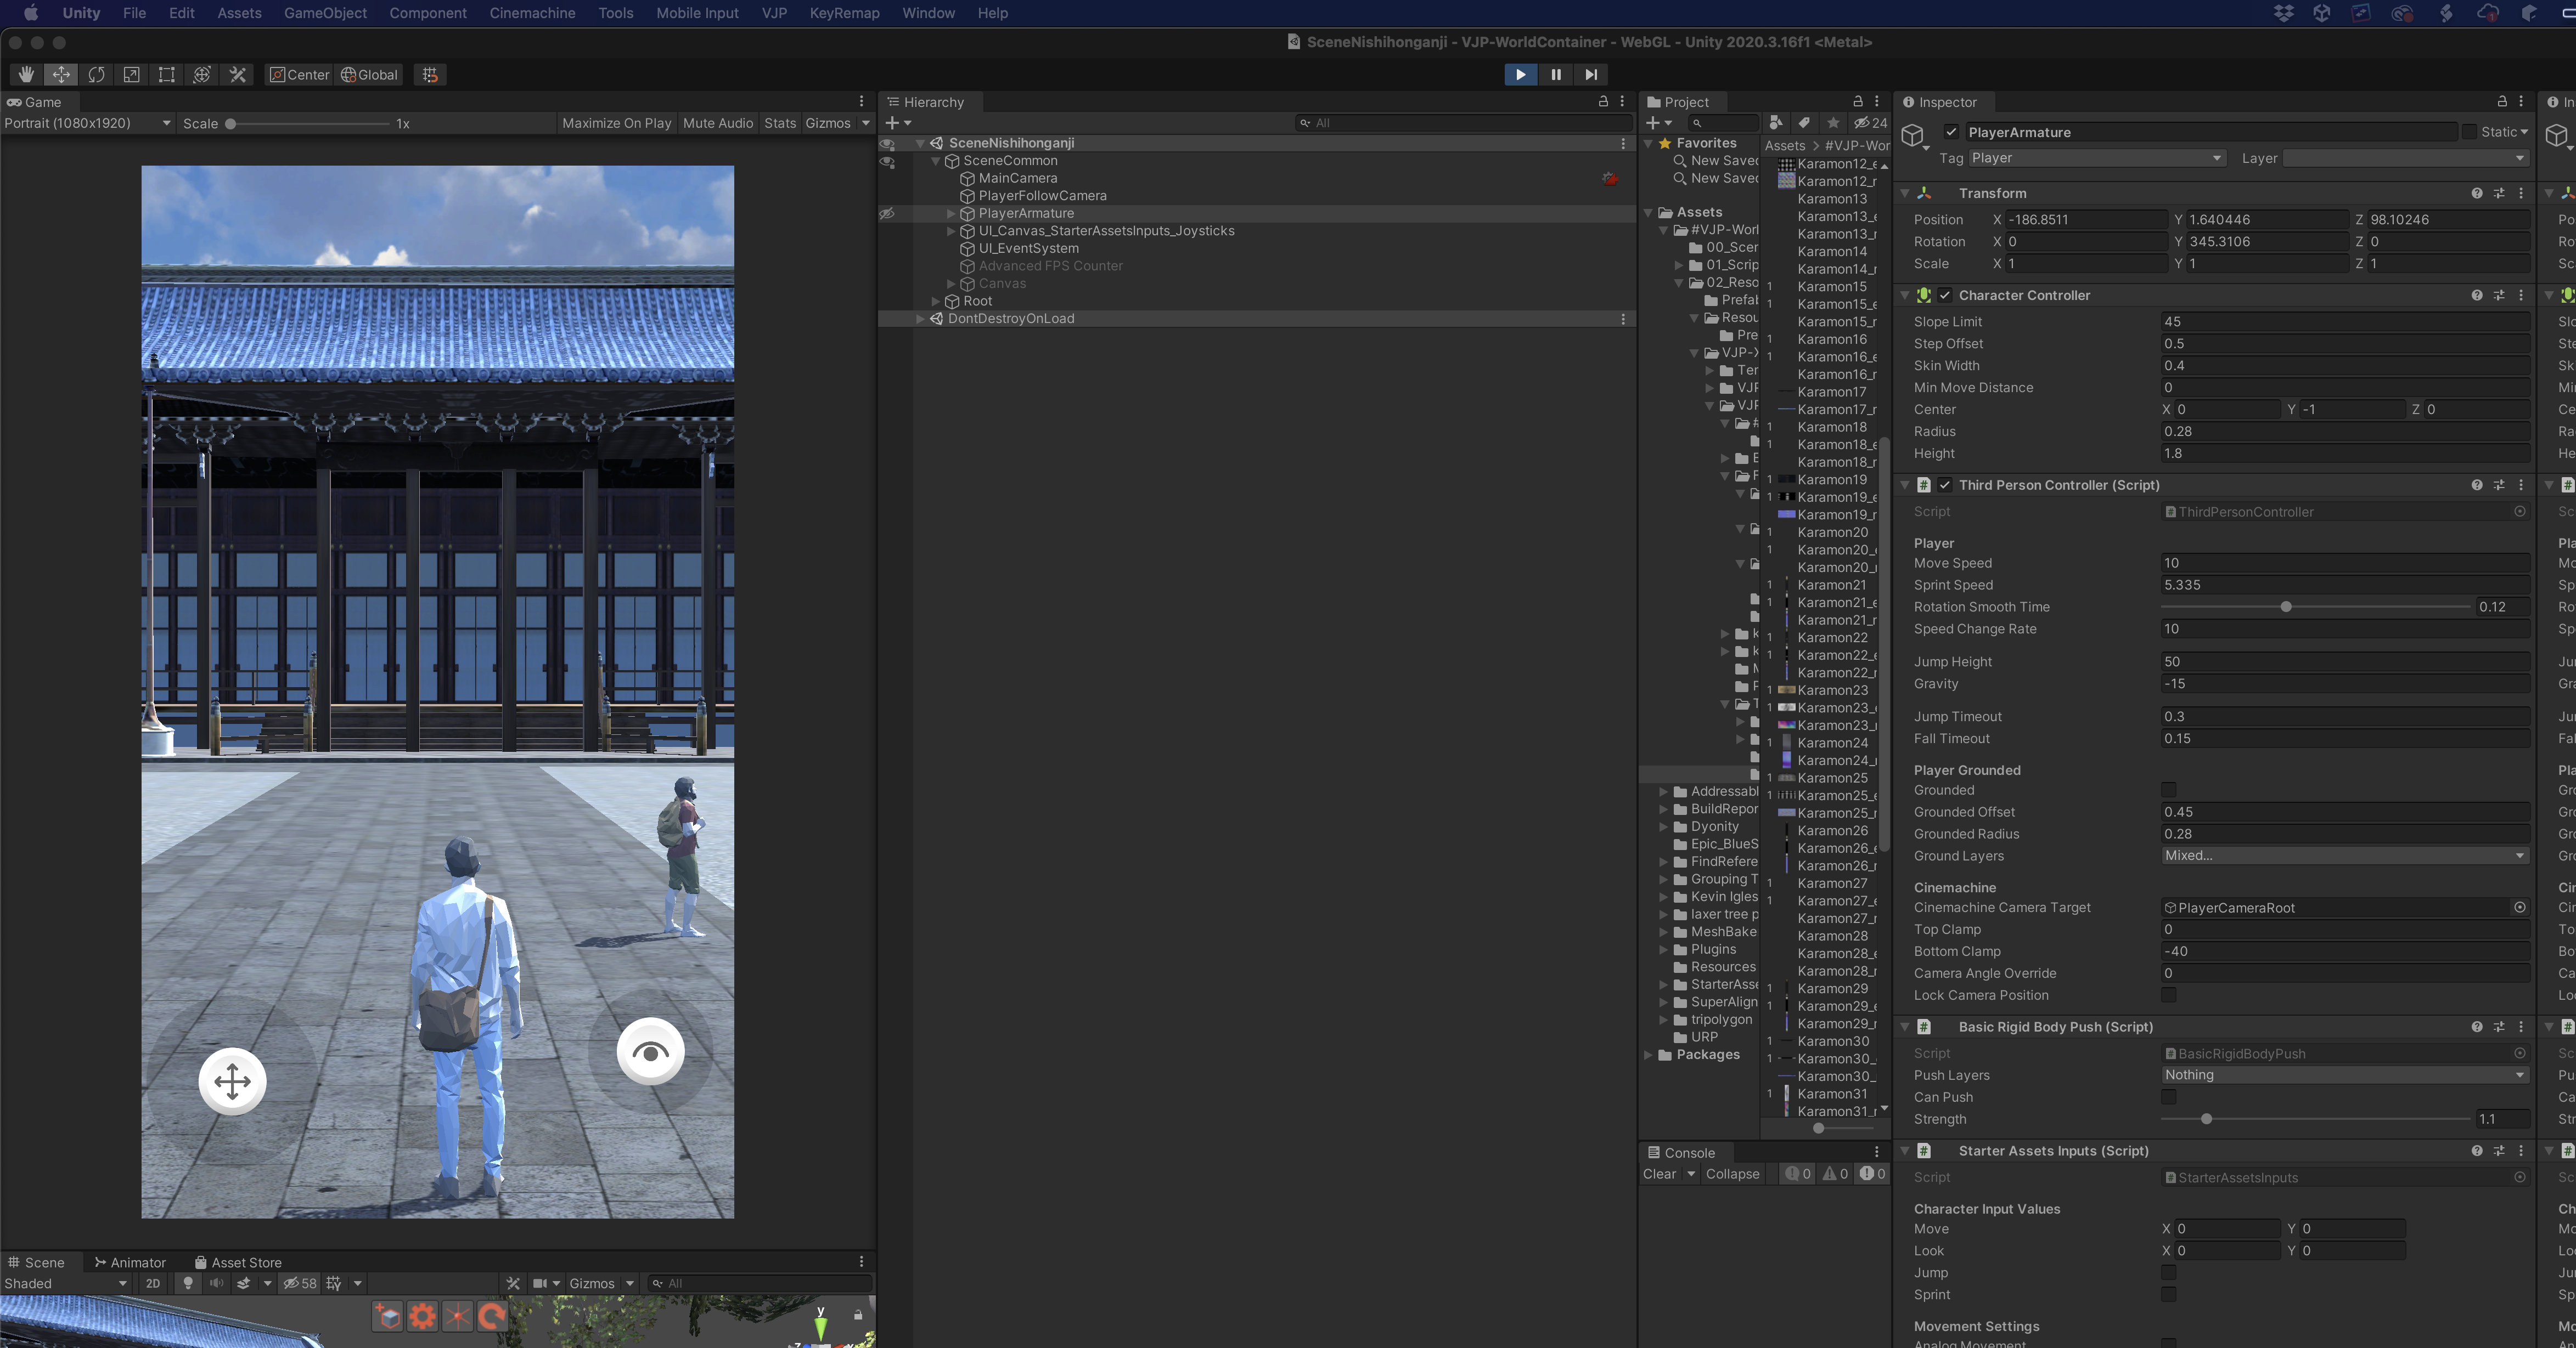
Task: Open the KeyRemap menu
Action: [x=844, y=13]
